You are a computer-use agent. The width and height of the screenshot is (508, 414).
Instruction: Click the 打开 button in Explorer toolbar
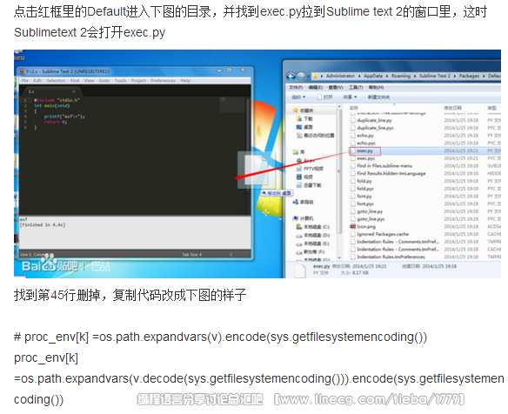tap(324, 97)
